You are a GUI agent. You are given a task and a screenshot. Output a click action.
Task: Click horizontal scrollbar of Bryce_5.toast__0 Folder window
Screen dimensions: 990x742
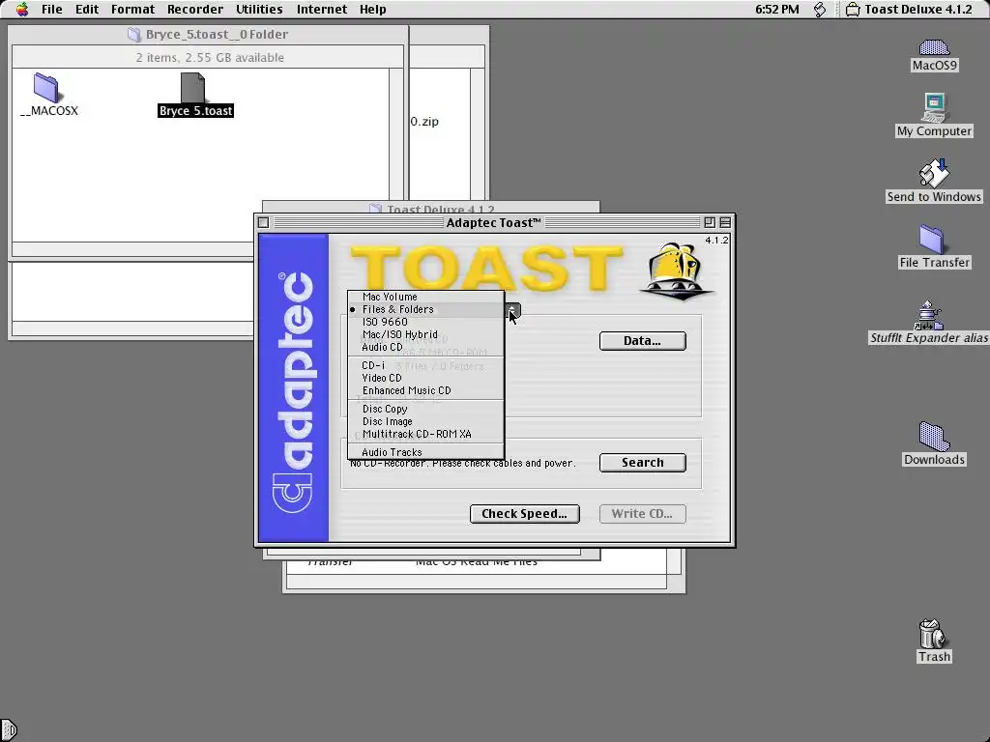(x=201, y=249)
